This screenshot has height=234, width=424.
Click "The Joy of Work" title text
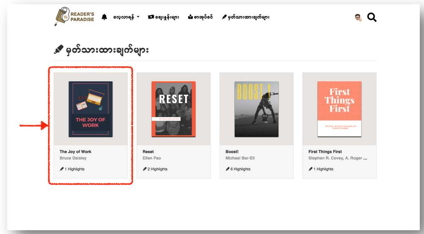[75, 152]
